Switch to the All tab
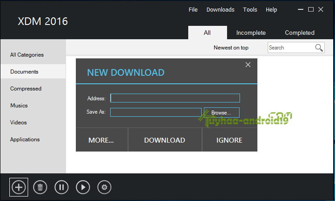Screen dimensions: 335x201 207,33
